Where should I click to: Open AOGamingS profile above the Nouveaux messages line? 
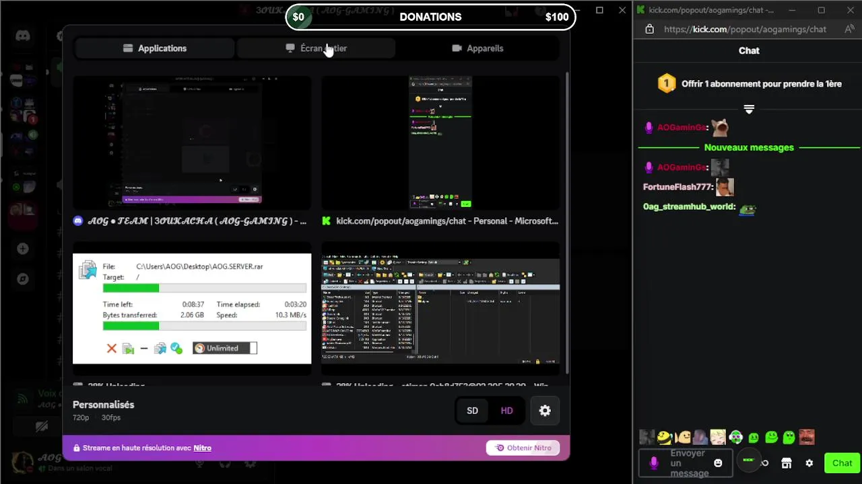(x=682, y=128)
